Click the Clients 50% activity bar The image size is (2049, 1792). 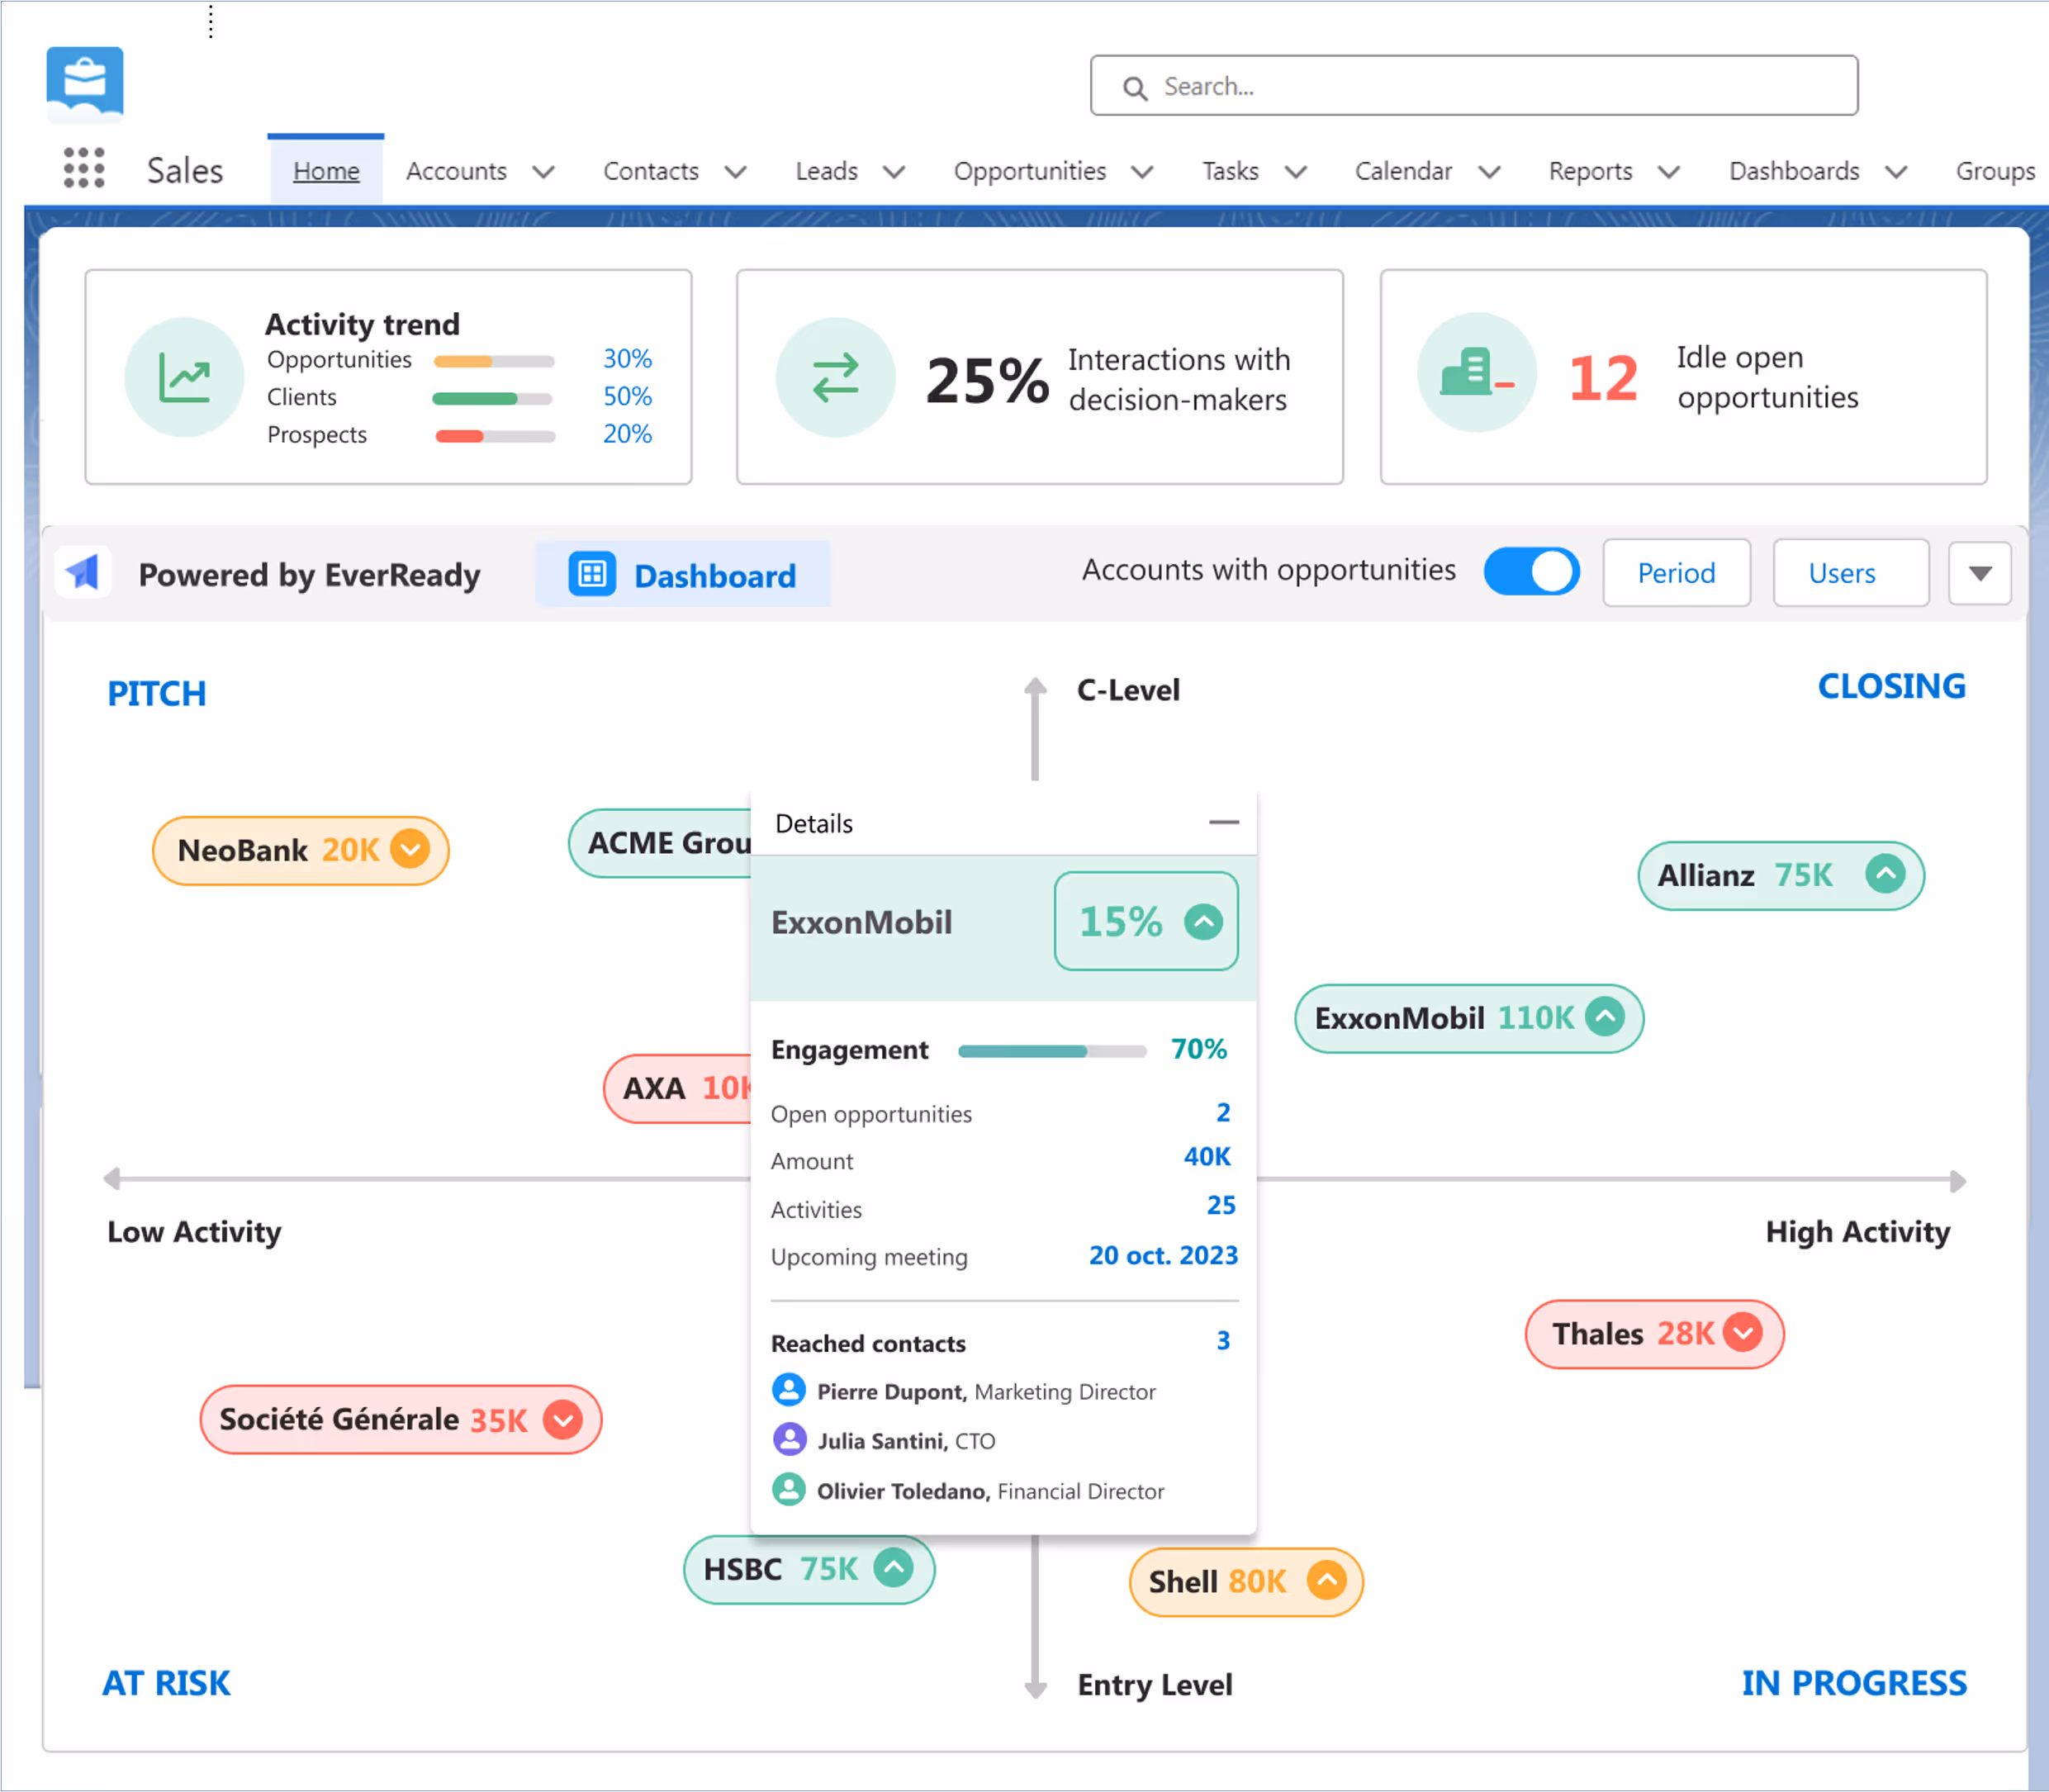pos(492,399)
